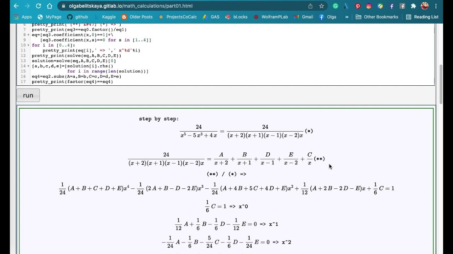Open the Reading List panel
Image resolution: width=453 pixels, height=254 pixels.
pos(422,17)
